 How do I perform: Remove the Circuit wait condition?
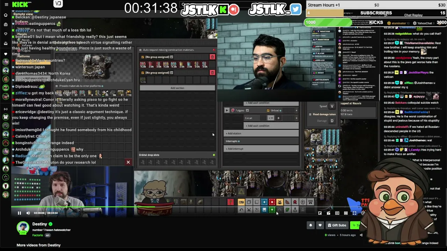(x=296, y=118)
